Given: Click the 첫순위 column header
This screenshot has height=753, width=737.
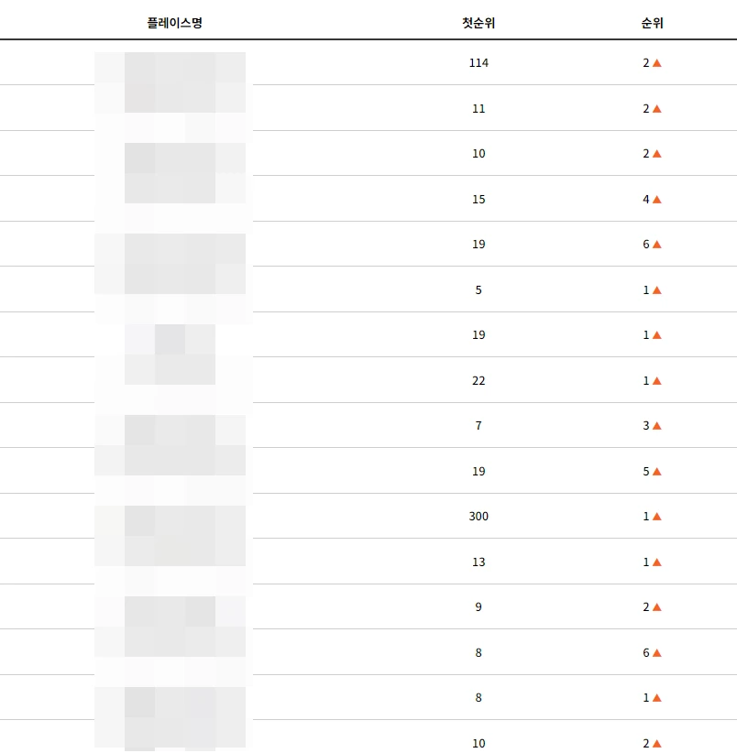Looking at the screenshot, I should 478,23.
